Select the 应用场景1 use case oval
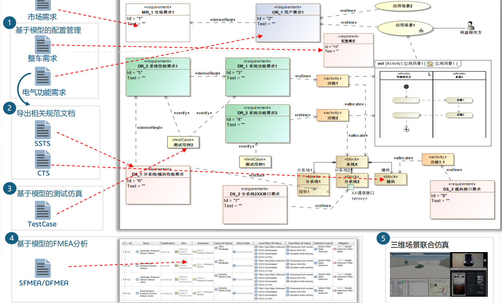Viewport: 502px width, 303px height. [405, 27]
